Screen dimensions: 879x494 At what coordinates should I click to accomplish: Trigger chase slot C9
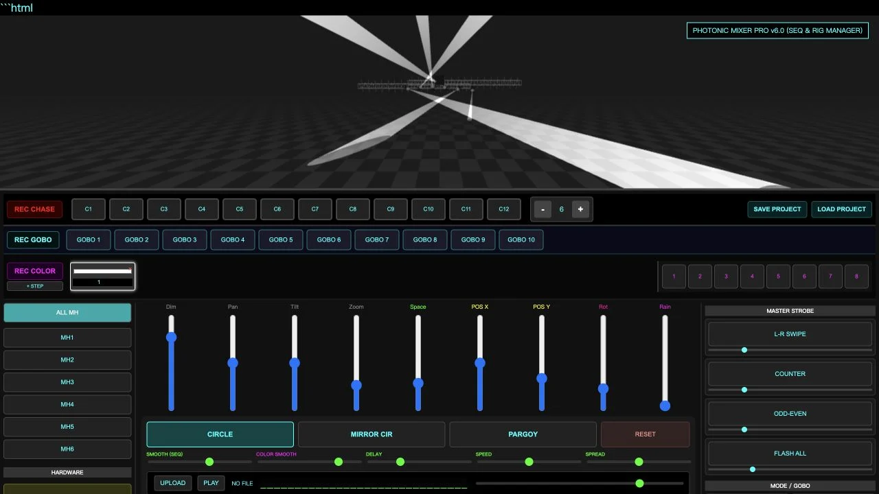pos(391,209)
